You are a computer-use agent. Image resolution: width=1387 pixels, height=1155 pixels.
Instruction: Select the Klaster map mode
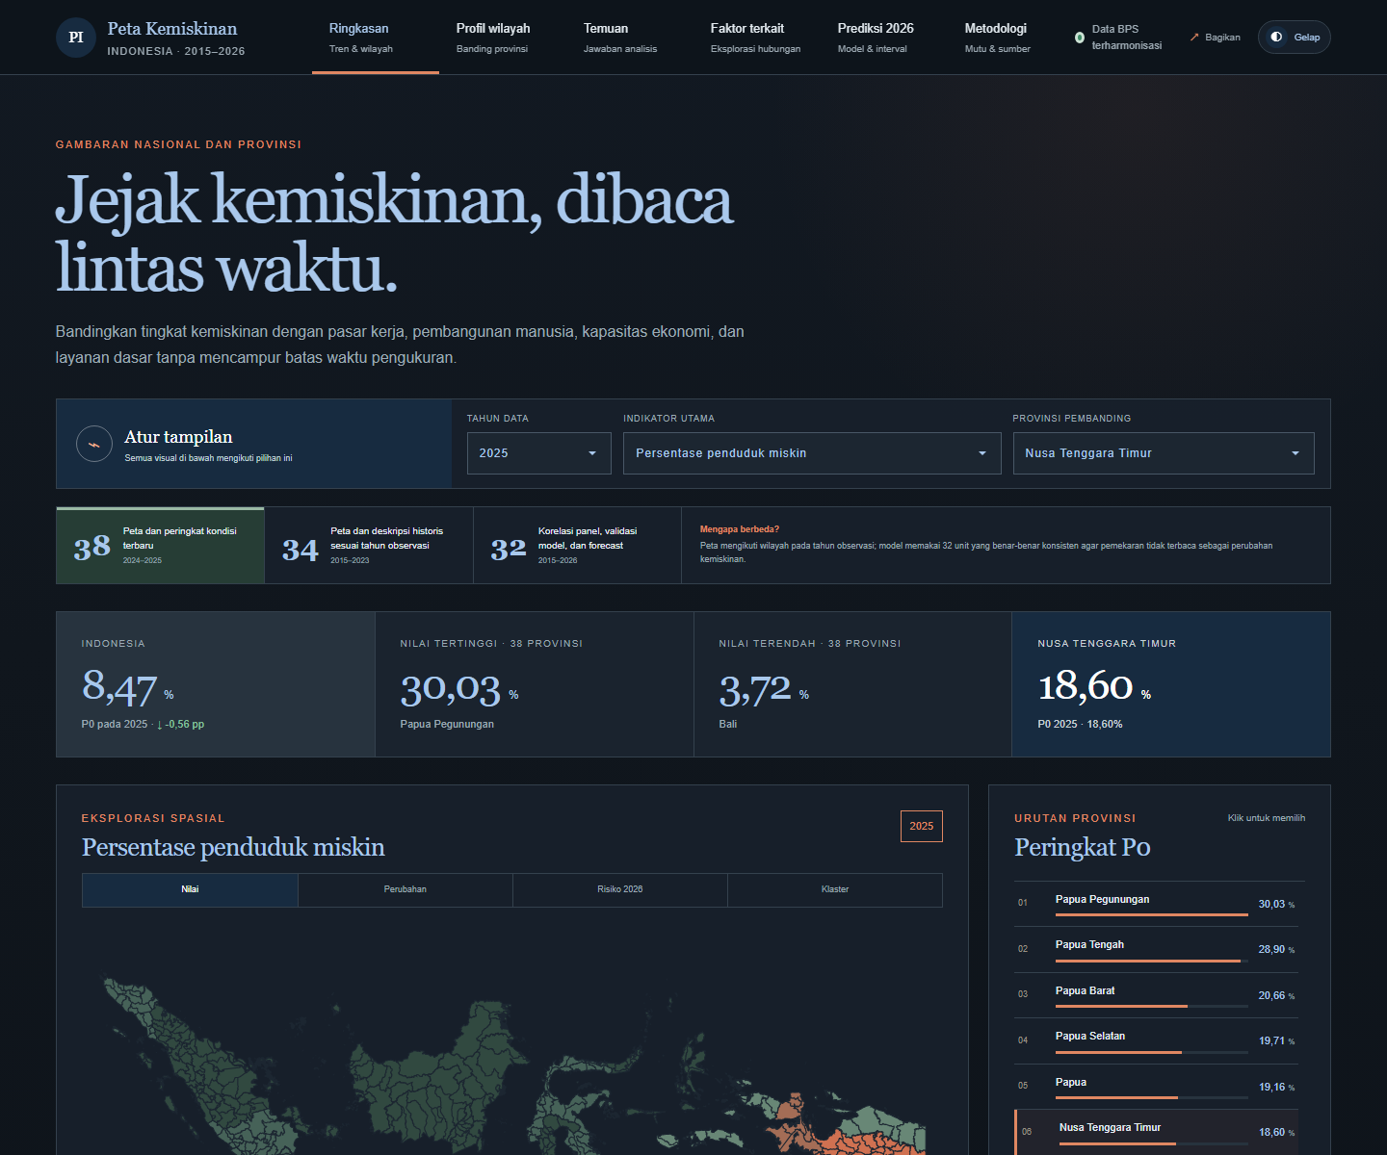pos(835,889)
